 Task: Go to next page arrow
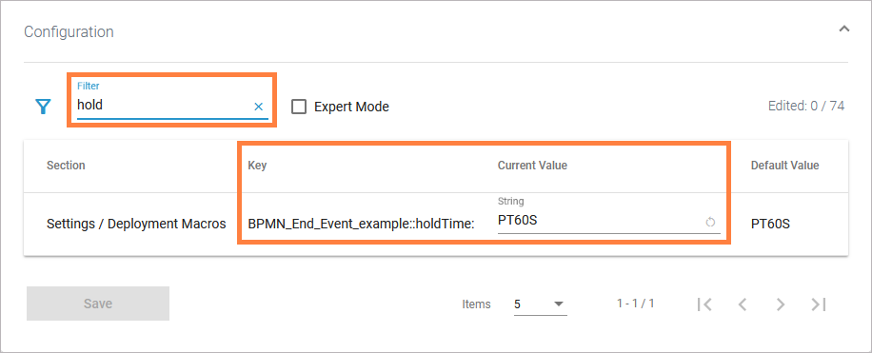coord(781,304)
